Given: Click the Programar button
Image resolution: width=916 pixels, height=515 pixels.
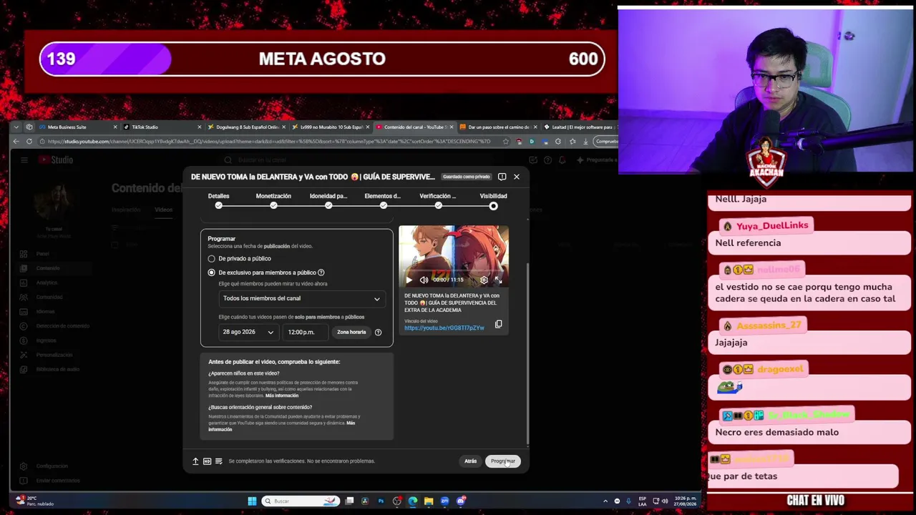Looking at the screenshot, I should pyautogui.click(x=503, y=461).
